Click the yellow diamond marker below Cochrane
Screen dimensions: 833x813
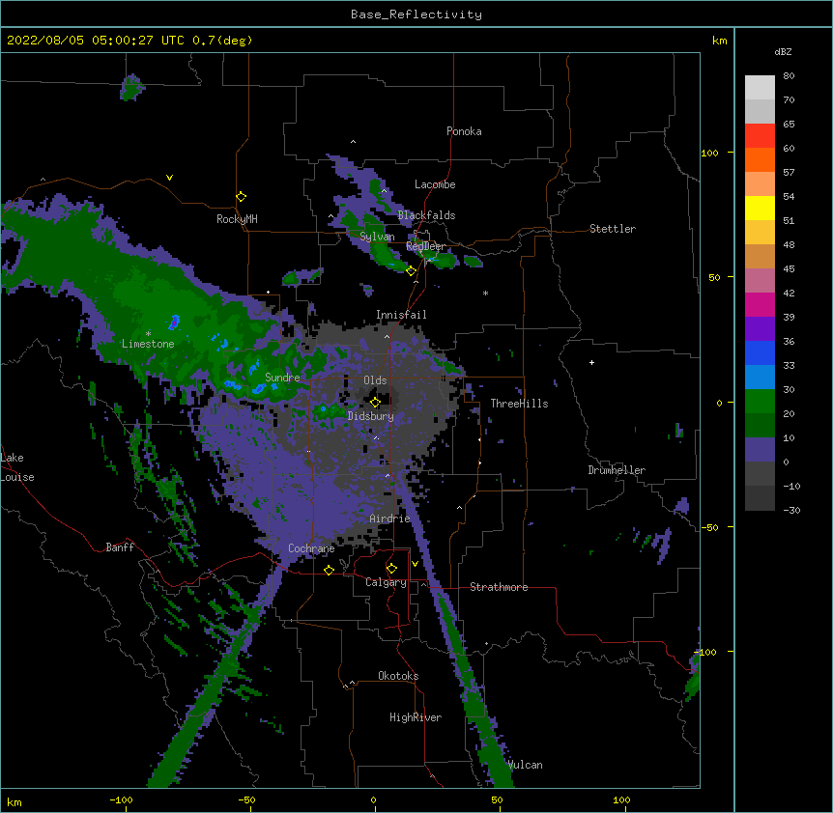tap(329, 570)
